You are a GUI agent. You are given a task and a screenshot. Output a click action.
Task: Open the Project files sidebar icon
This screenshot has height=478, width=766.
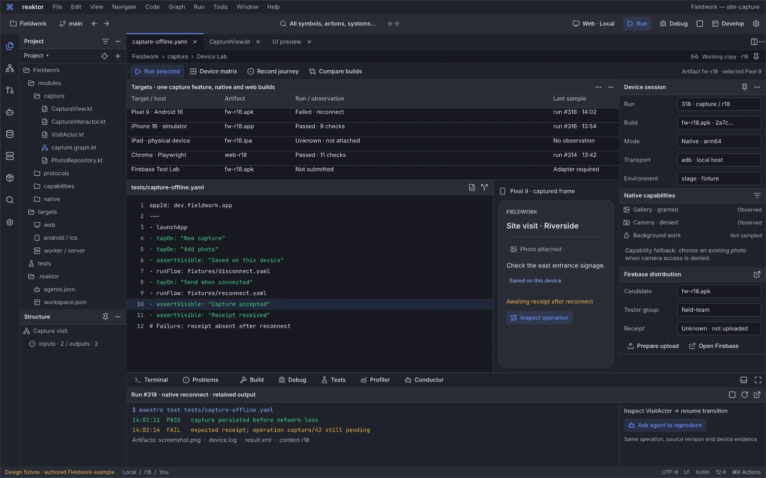click(10, 46)
